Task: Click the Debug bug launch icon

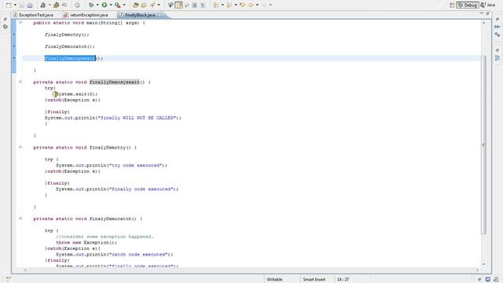Action: coord(91,6)
